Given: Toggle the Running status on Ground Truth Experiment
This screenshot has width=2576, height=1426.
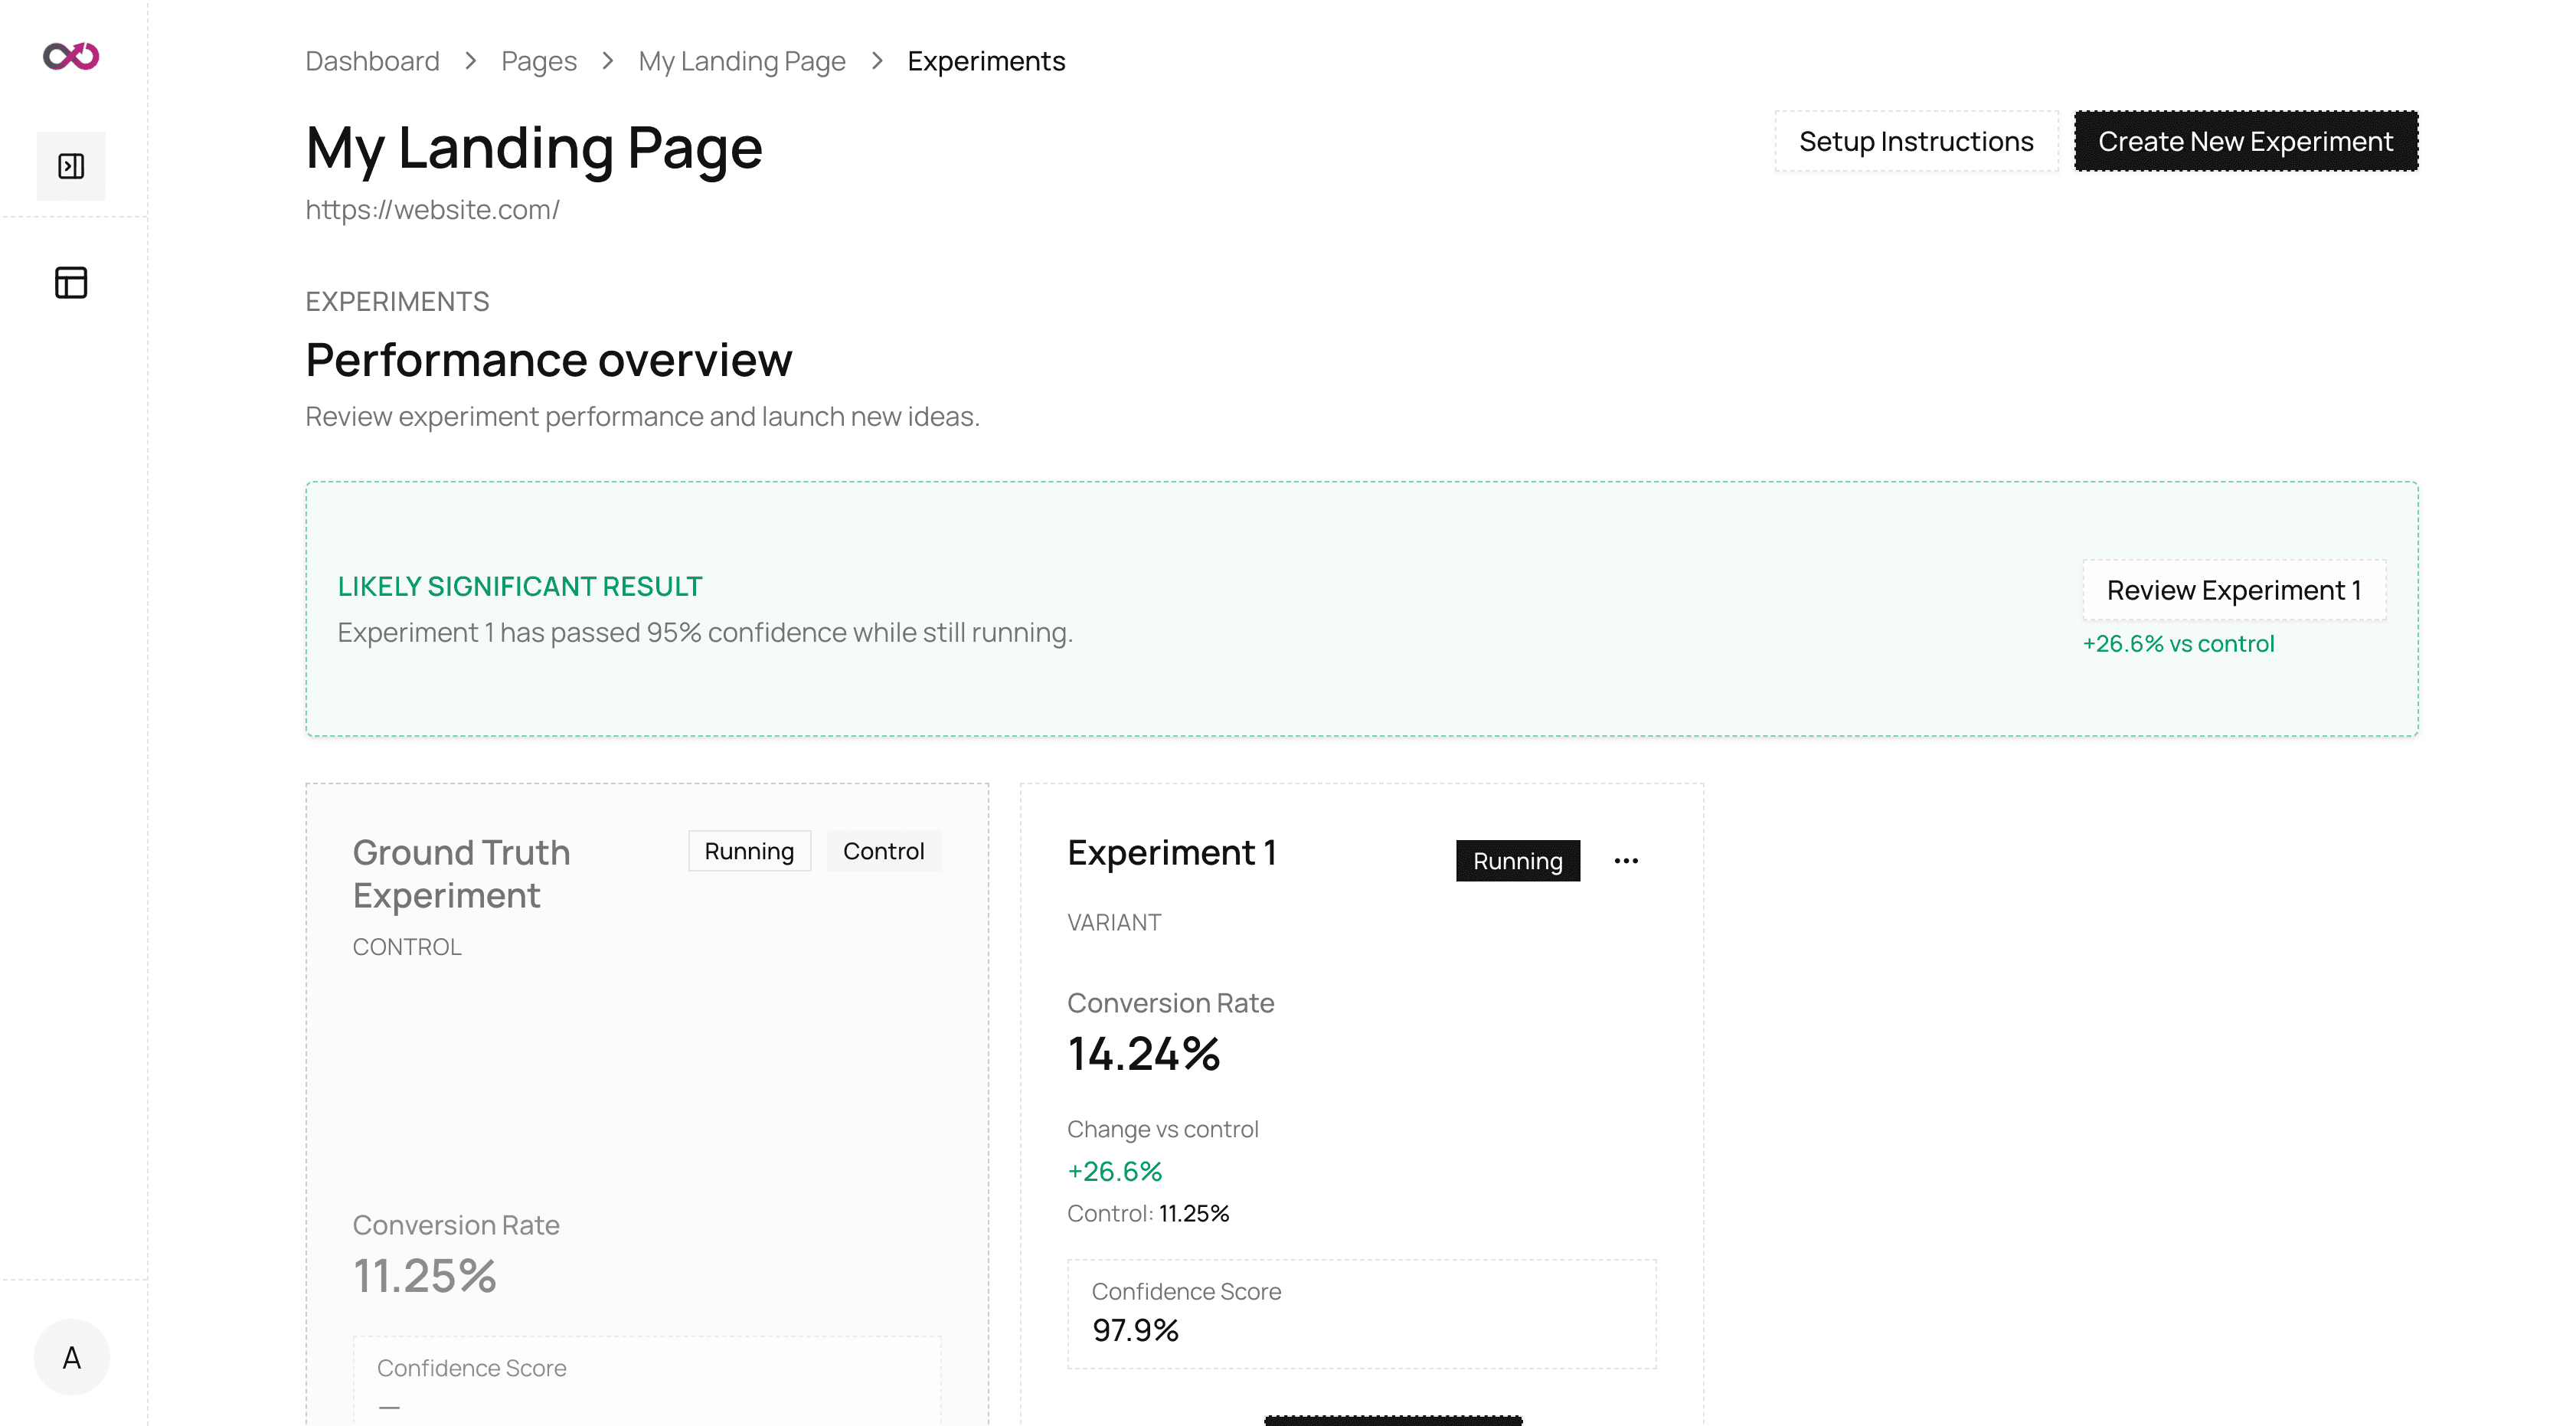Looking at the screenshot, I should [x=749, y=851].
